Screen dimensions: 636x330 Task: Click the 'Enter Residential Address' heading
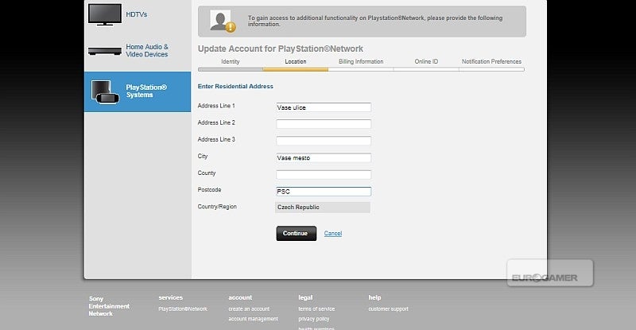235,86
